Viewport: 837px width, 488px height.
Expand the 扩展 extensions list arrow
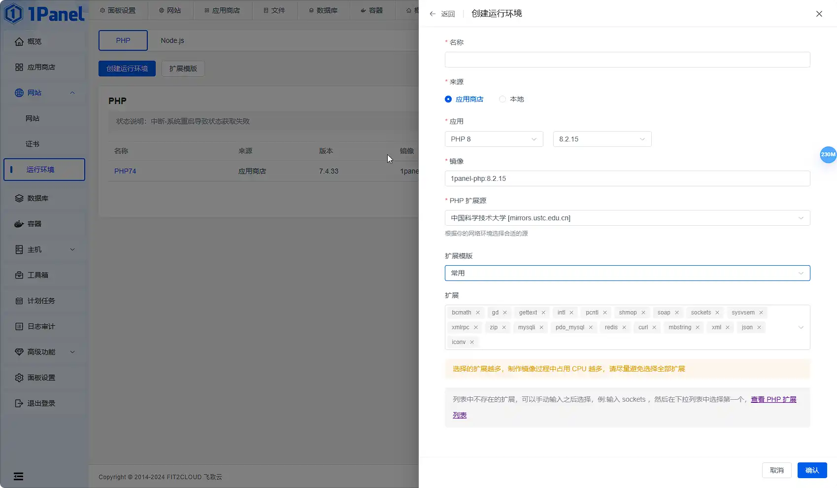pos(801,327)
